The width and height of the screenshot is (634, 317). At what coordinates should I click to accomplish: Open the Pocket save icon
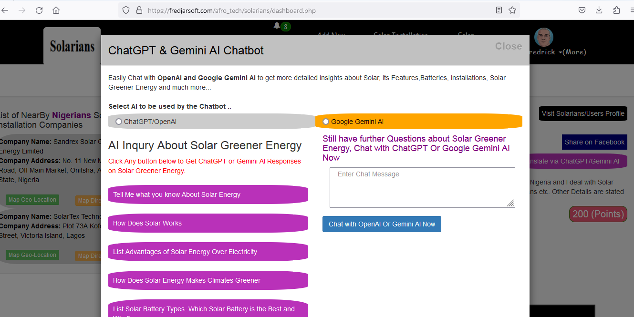coord(582,10)
